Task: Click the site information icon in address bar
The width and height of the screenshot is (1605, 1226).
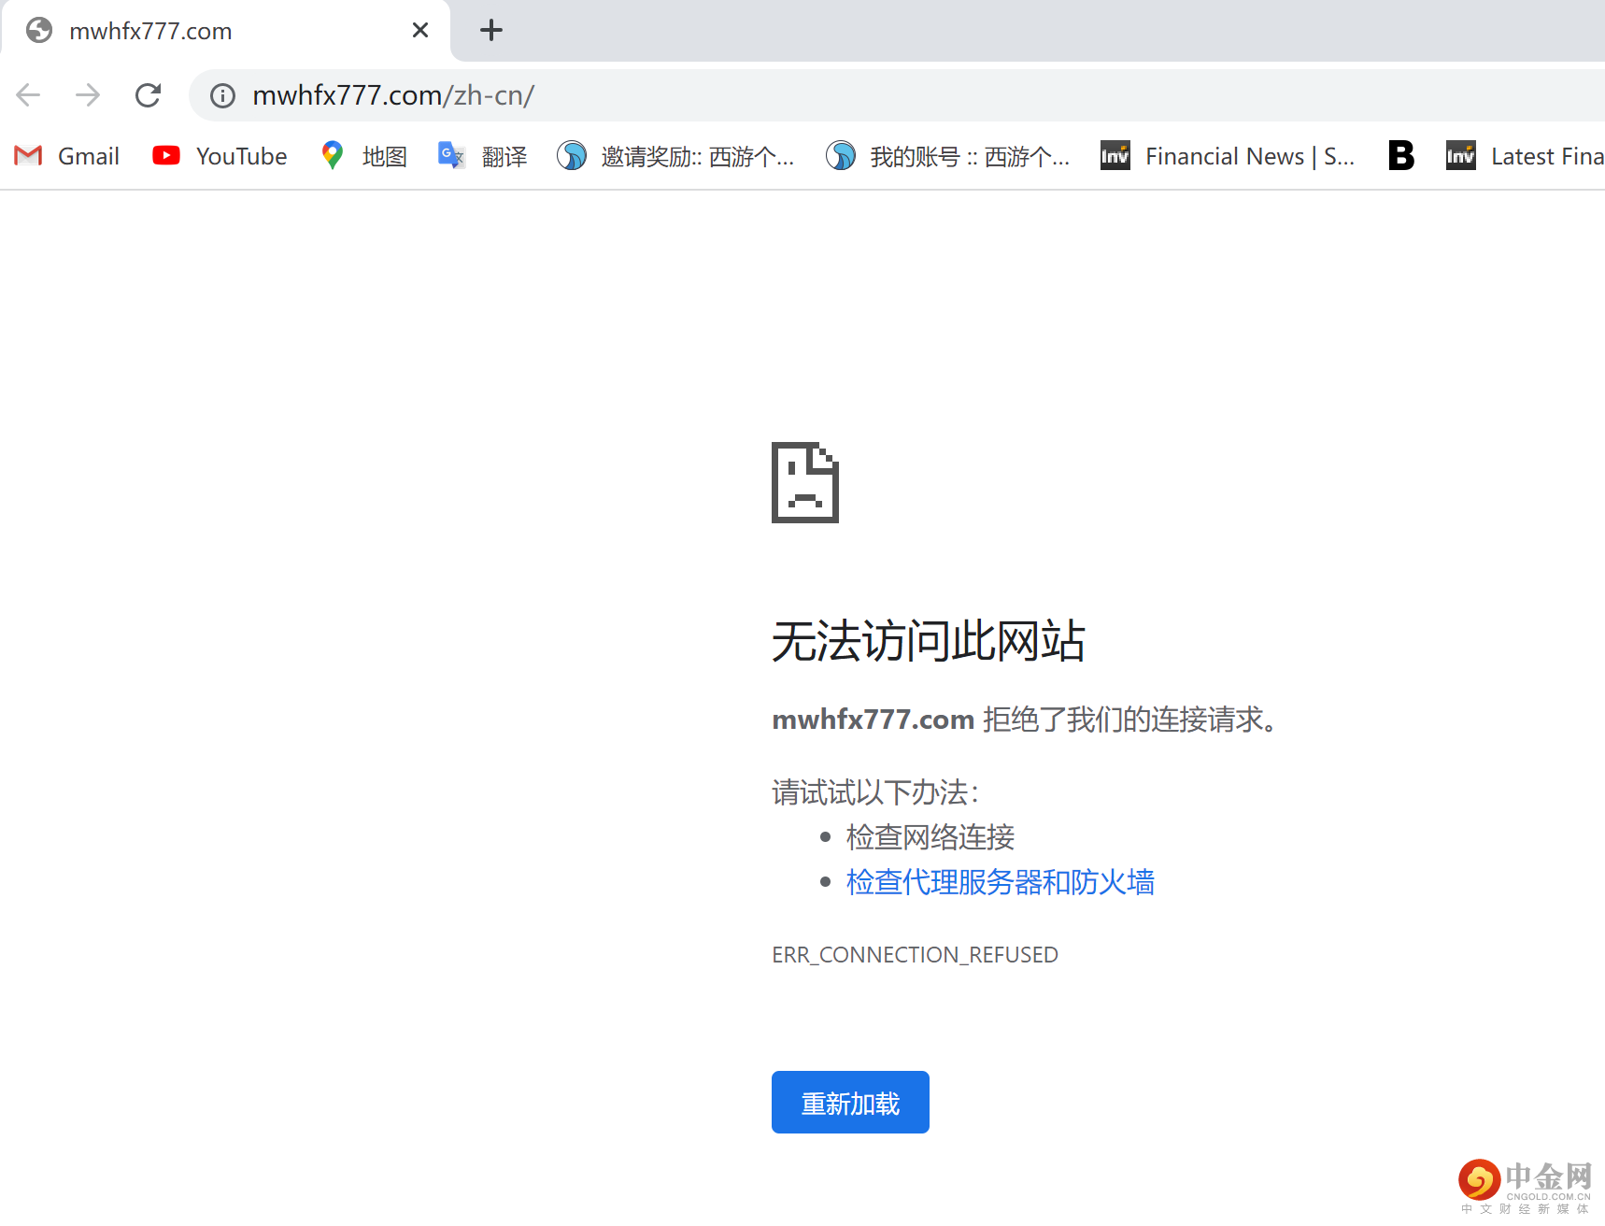Action: click(222, 94)
